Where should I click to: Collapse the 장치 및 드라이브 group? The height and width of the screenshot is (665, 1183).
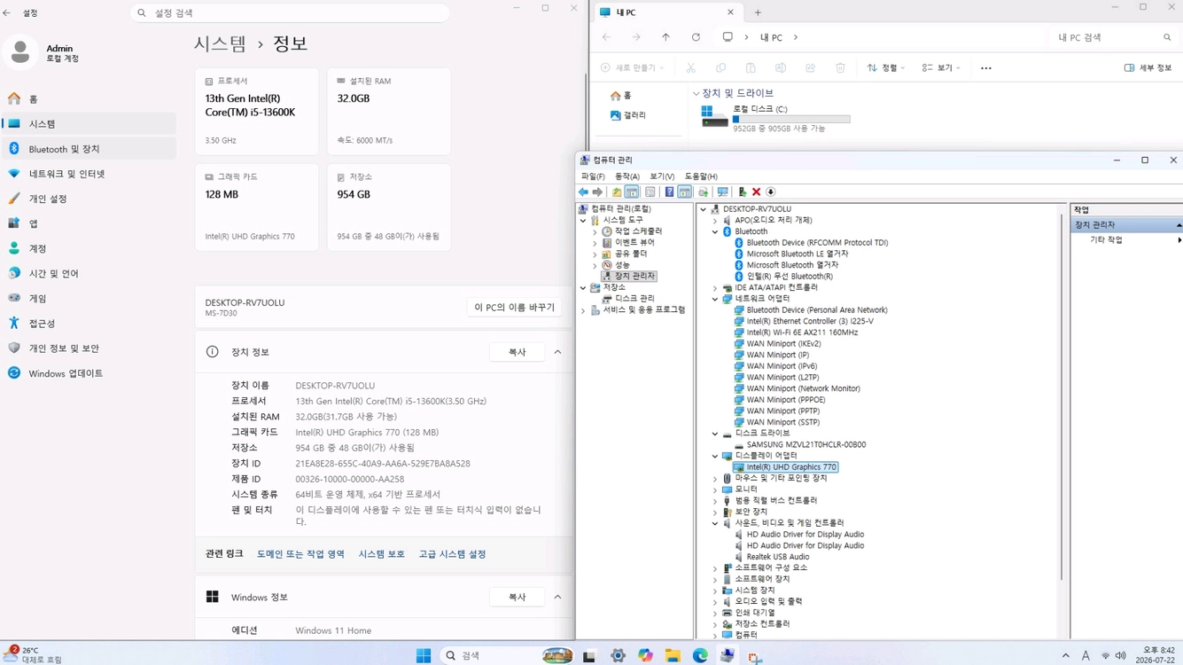coord(696,93)
